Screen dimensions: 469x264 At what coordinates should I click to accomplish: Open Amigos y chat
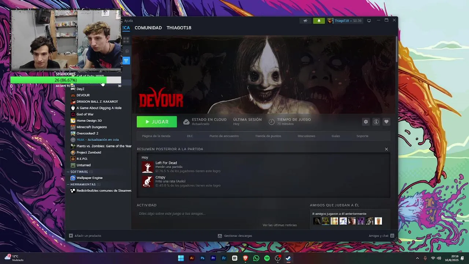(381, 236)
